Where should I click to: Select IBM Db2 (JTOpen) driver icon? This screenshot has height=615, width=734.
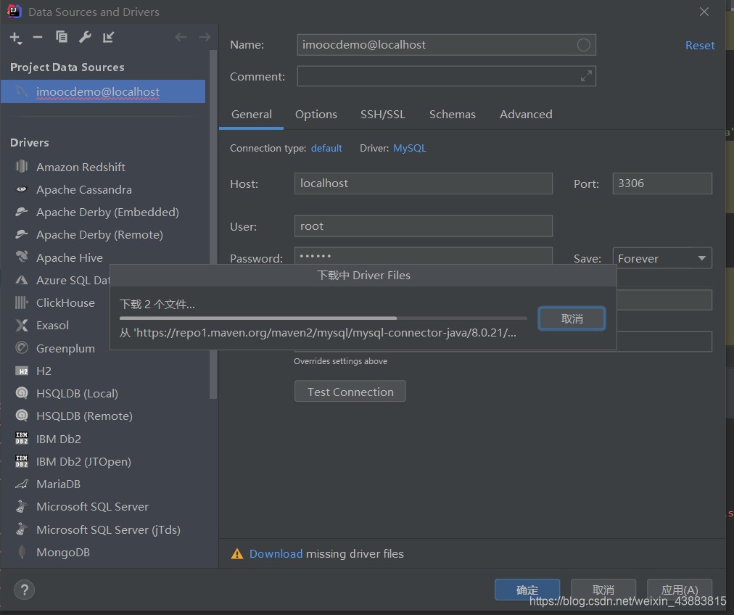(x=22, y=461)
